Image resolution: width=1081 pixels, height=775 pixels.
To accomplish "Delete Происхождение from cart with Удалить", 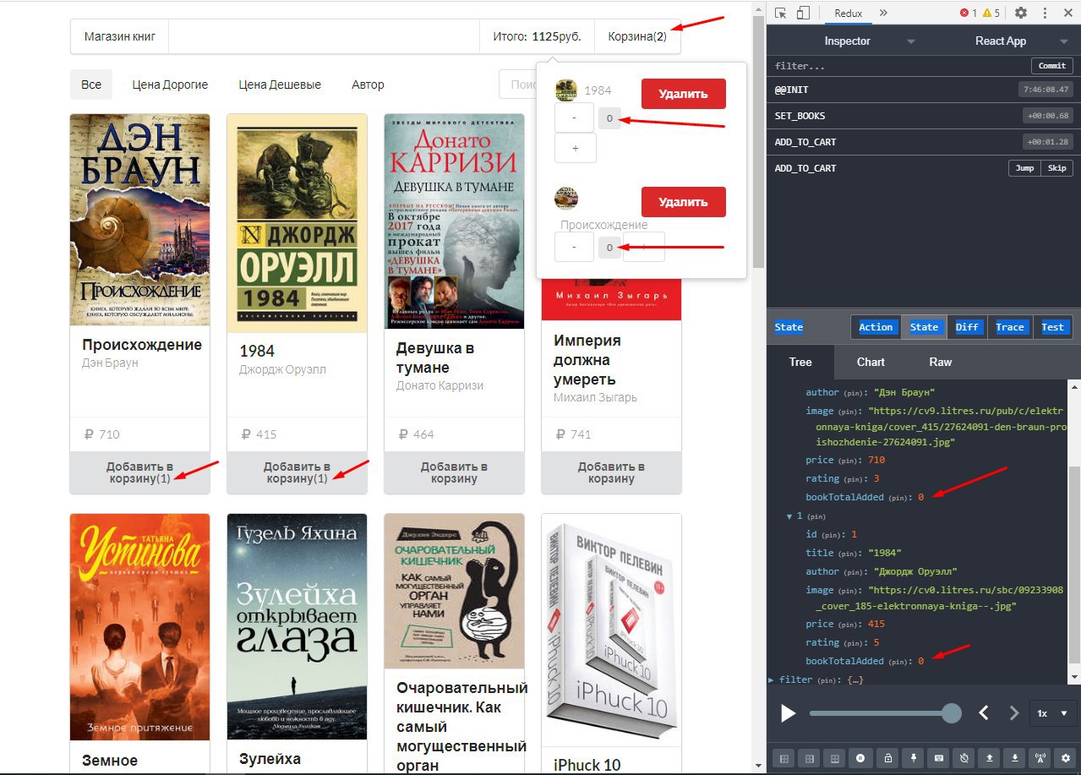I will 683,202.
